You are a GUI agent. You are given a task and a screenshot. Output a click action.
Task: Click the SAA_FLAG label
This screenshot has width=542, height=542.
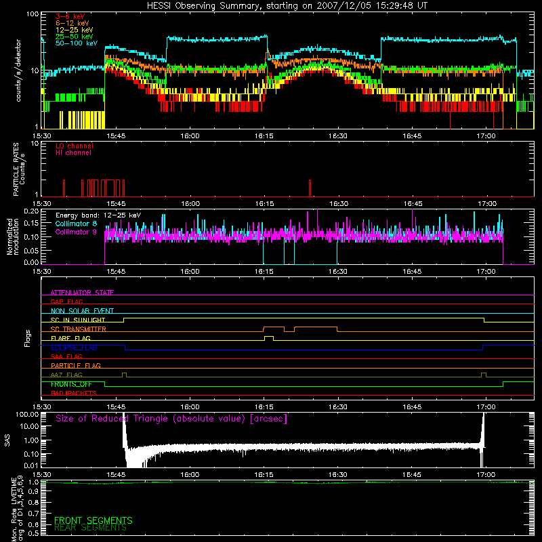[66, 356]
